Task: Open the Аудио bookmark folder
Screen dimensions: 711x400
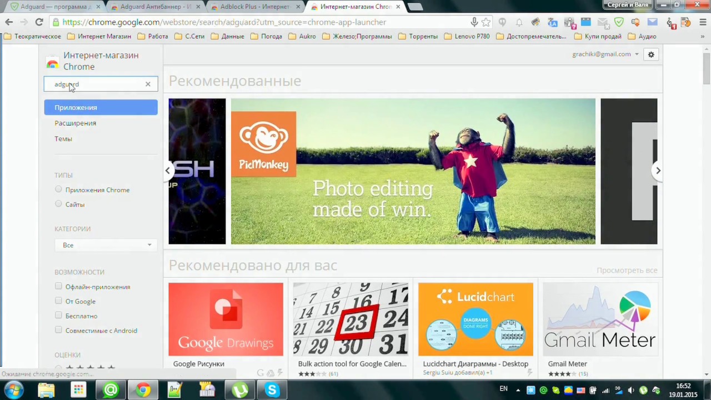Action: 642,36
